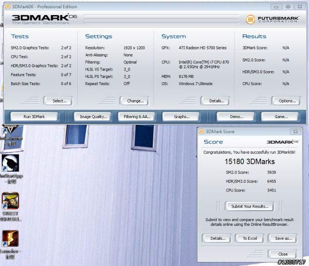Click the Windows 7 Ultimate OS text
The height and width of the screenshot is (266, 309).
195,84
